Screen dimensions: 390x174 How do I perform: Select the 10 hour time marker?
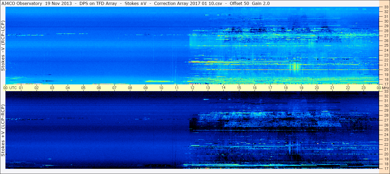point(161,88)
